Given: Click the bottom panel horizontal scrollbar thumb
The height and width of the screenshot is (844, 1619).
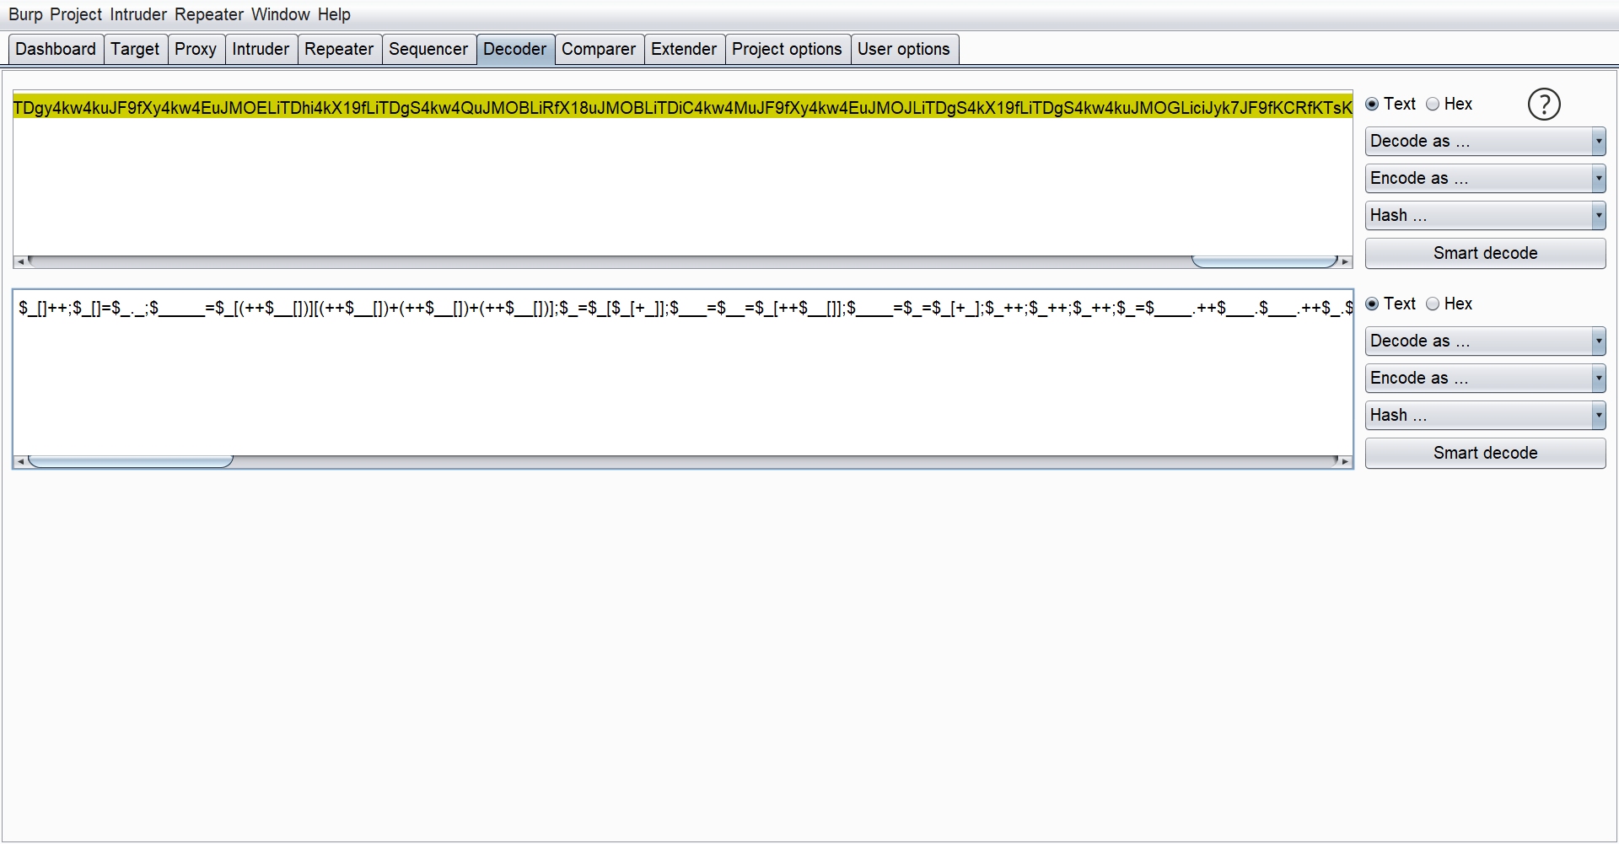Looking at the screenshot, I should (131, 462).
